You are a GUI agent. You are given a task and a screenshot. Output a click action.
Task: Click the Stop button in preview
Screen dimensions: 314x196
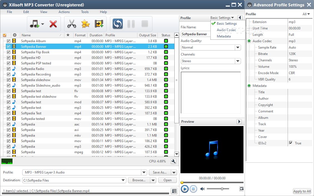point(193,189)
